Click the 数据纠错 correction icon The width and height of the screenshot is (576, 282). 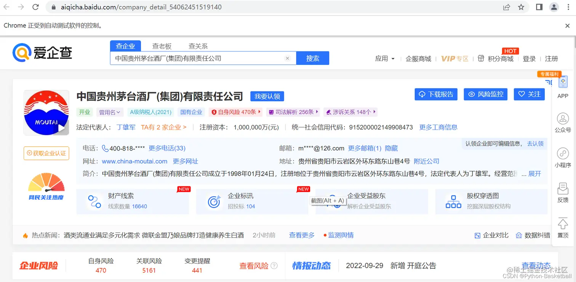tap(519, 236)
